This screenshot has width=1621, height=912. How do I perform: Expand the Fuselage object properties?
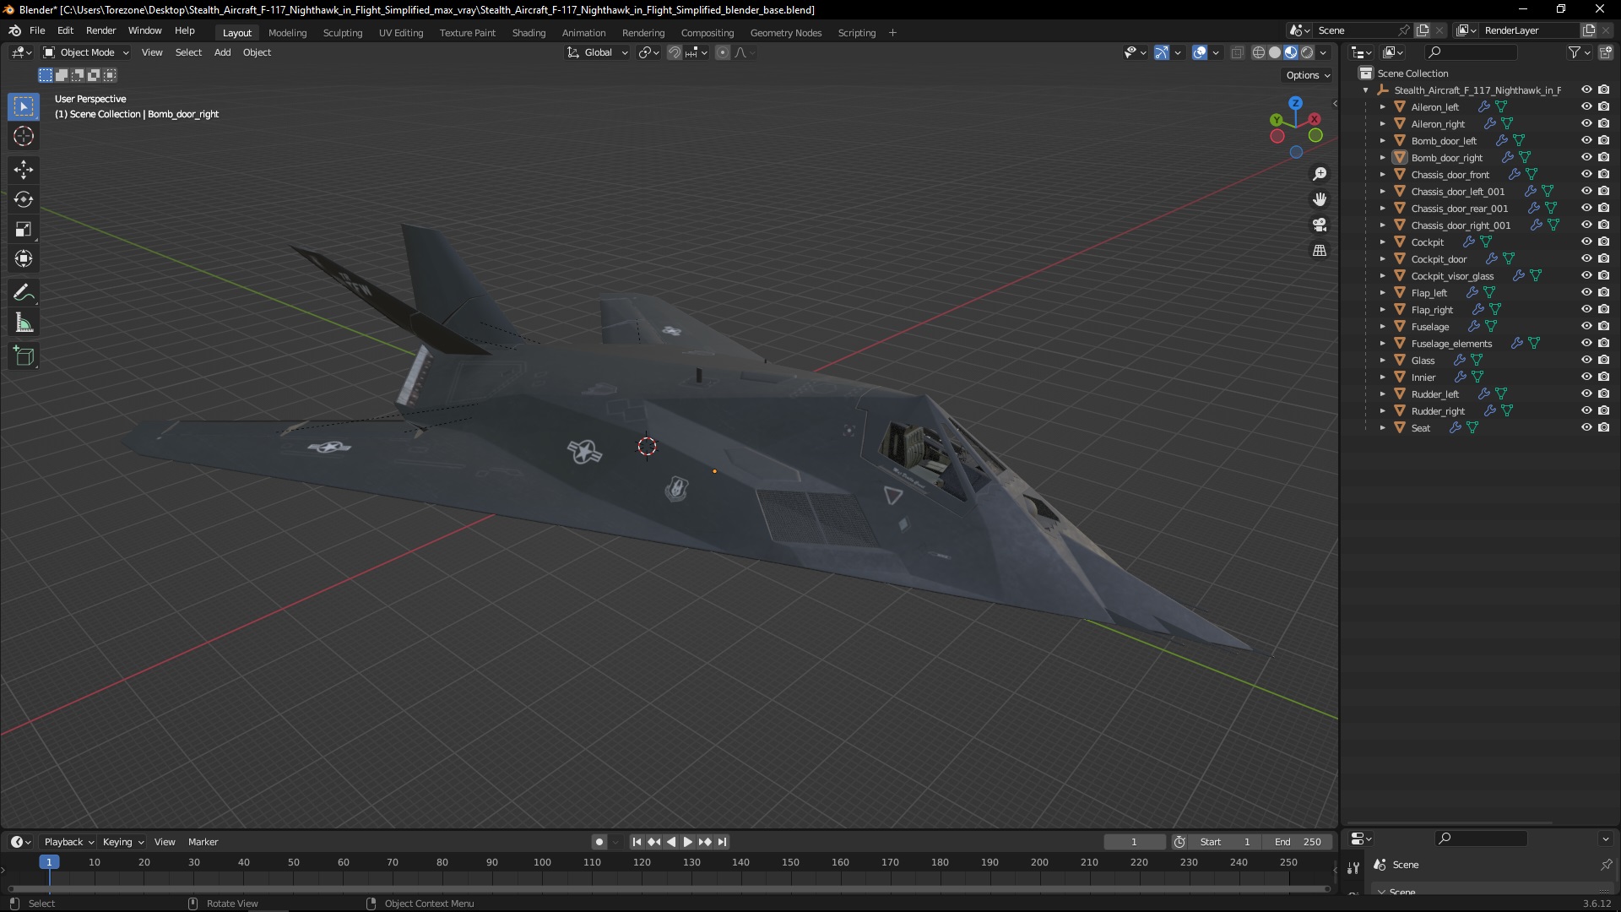(1383, 325)
